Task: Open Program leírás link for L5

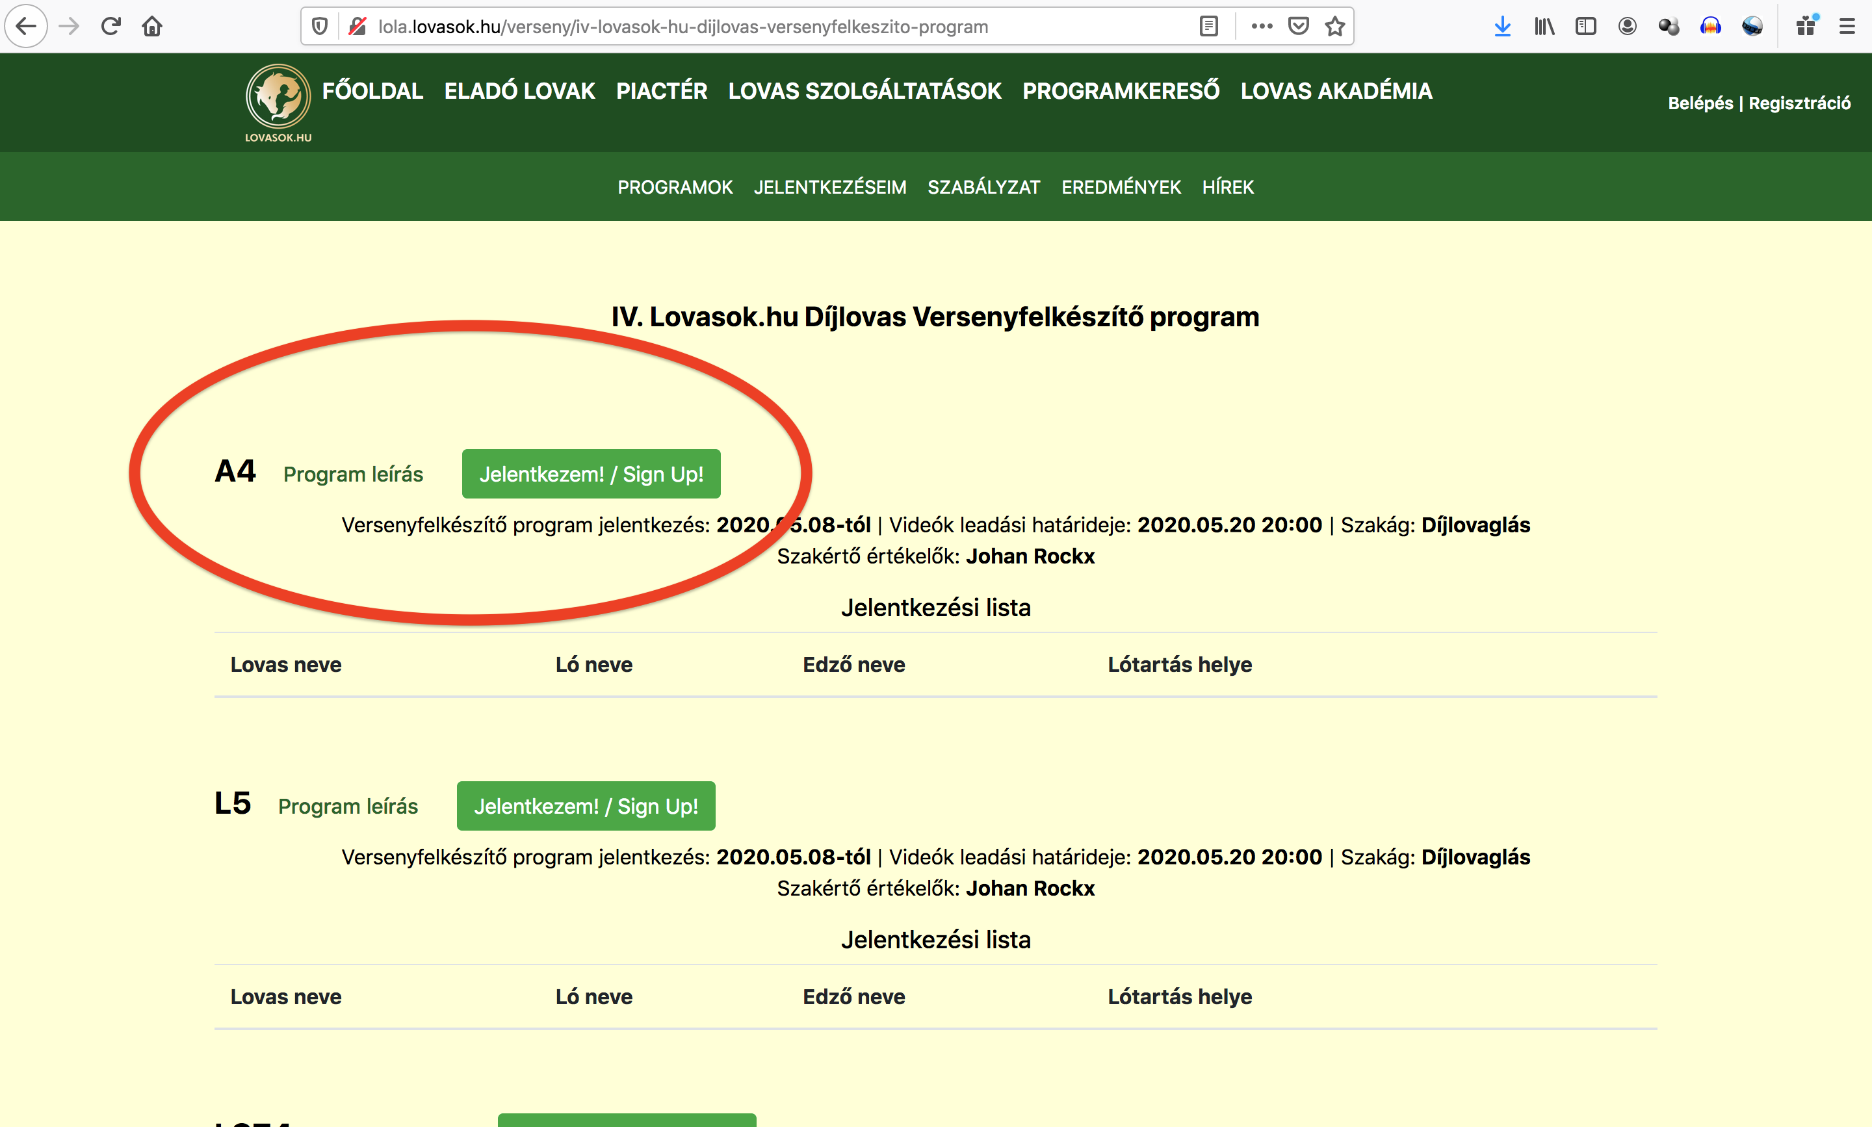Action: (348, 806)
